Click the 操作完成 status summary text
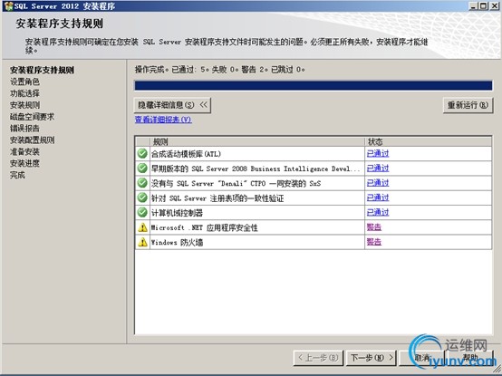This screenshot has height=376, width=502. (x=219, y=70)
